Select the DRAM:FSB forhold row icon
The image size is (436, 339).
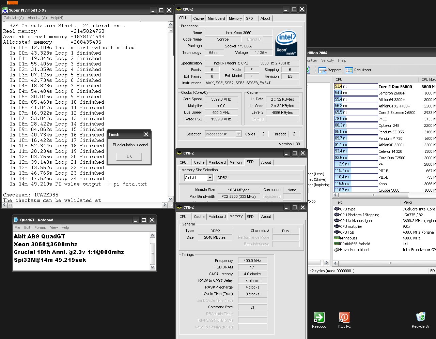337,244
